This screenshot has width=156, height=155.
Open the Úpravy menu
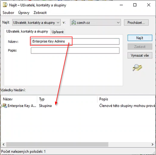[24, 13]
